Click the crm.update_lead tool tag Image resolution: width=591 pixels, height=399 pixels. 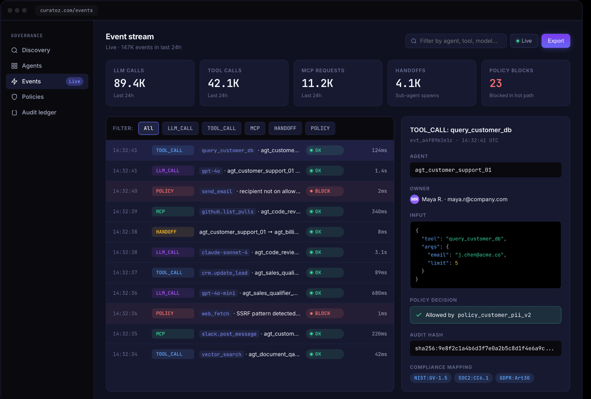click(x=224, y=273)
